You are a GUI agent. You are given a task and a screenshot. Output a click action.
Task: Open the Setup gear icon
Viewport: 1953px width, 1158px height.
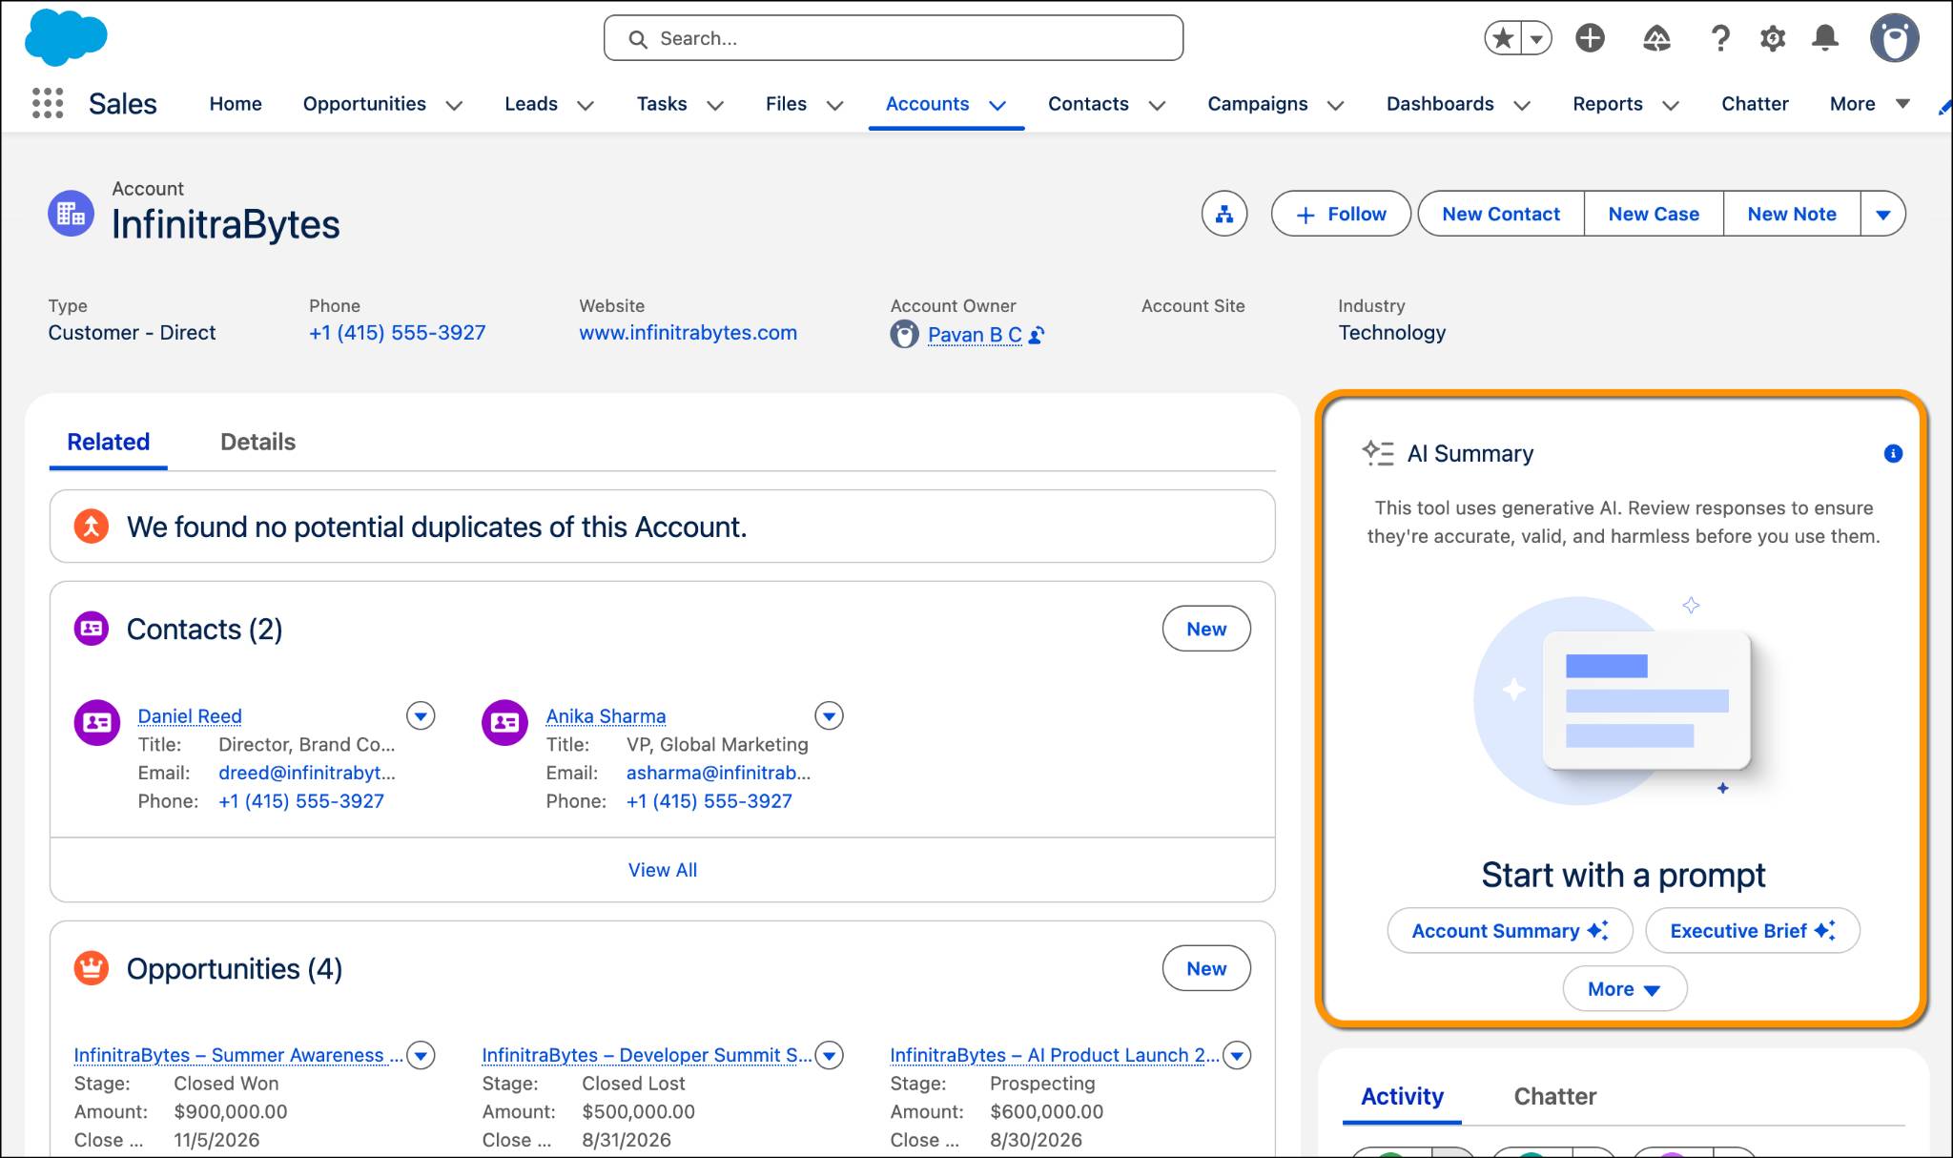(1773, 38)
